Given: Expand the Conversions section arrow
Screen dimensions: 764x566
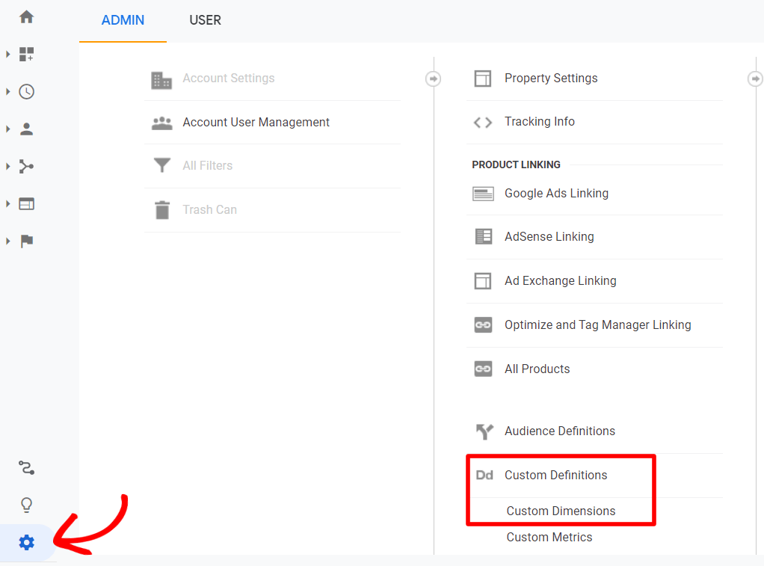Looking at the screenshot, I should coord(7,241).
